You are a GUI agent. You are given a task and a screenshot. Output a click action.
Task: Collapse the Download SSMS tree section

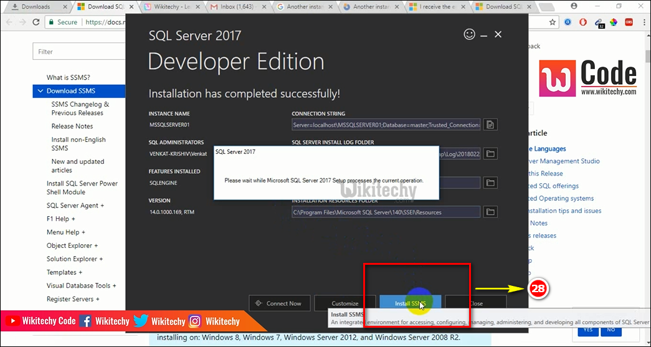coord(40,91)
